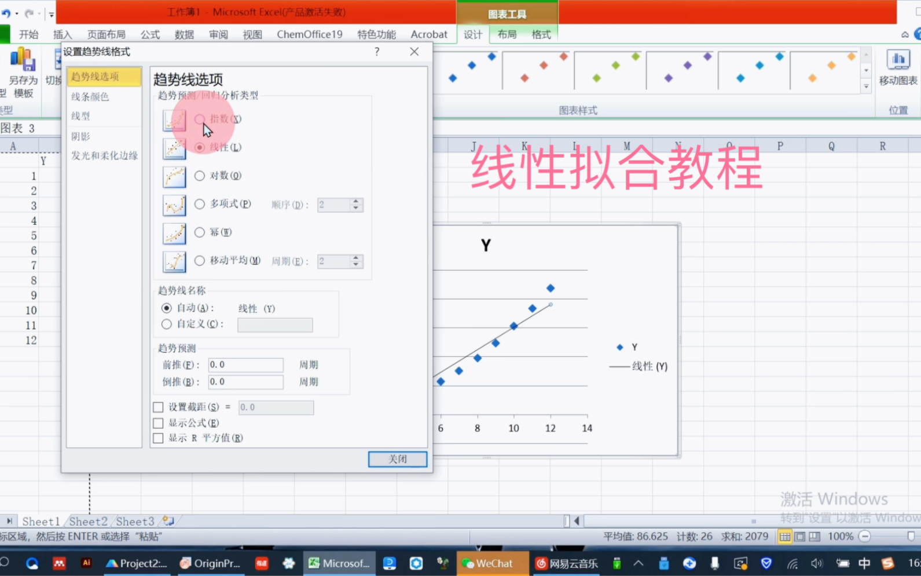
Task: Select the purple chart style thumbnail
Action: (681, 70)
